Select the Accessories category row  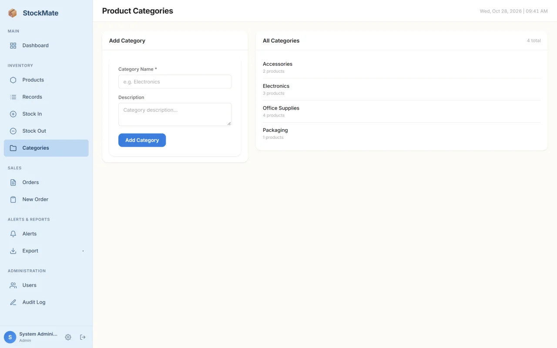point(402,67)
